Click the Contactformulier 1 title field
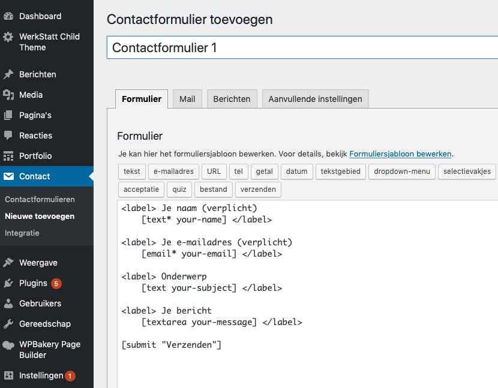 (300, 47)
